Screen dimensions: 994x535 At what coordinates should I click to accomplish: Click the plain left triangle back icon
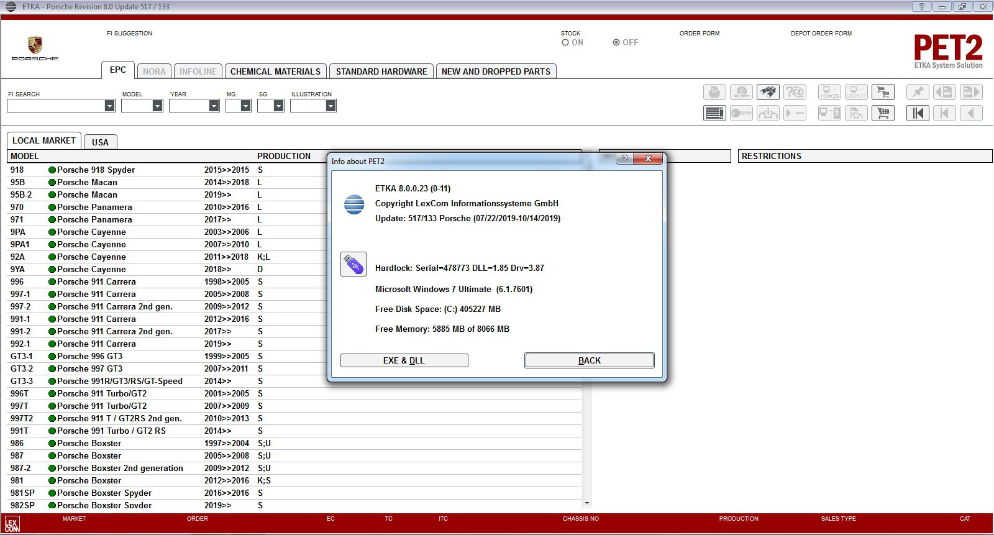[x=971, y=113]
